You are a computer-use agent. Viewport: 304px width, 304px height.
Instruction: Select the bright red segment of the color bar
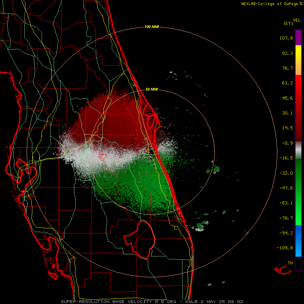coord(298,85)
